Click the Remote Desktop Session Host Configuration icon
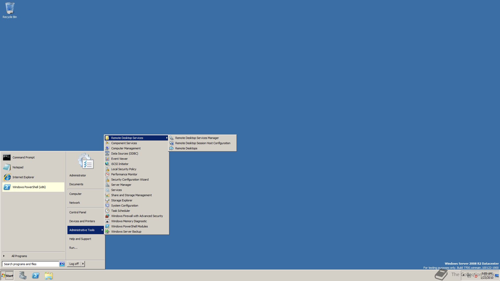500x281 pixels. pos(171,143)
